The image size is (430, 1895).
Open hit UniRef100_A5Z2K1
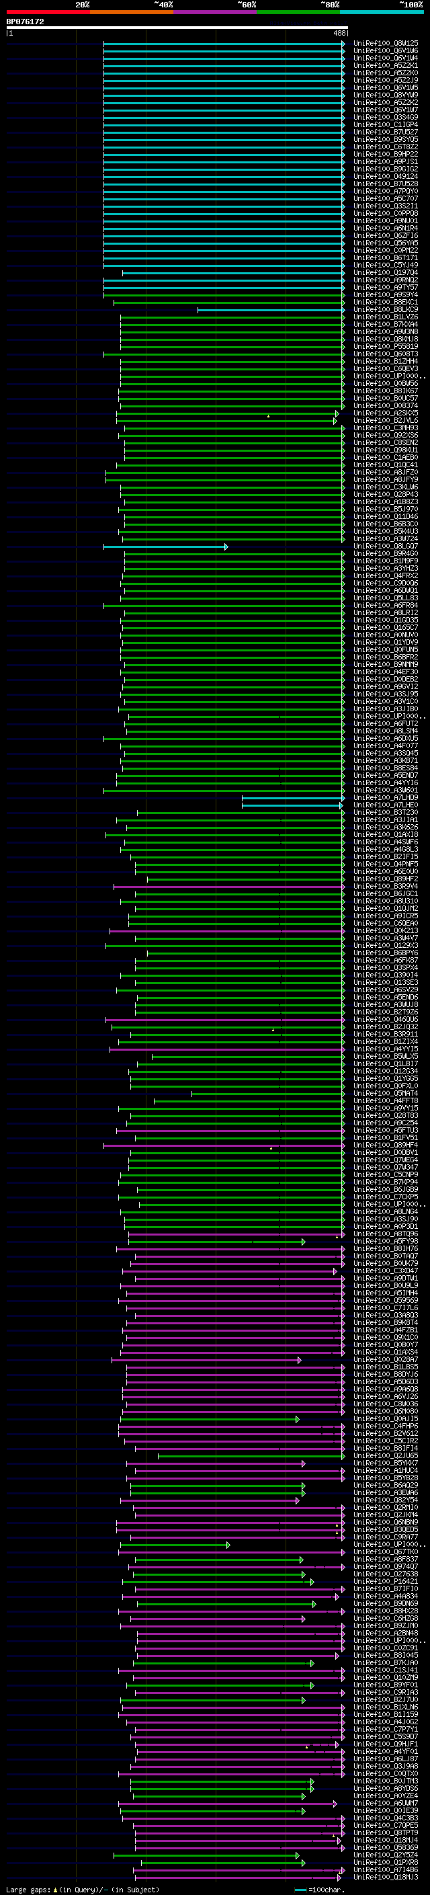385,65
